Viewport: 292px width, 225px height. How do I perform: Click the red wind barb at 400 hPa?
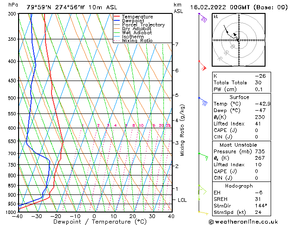tap(202, 65)
